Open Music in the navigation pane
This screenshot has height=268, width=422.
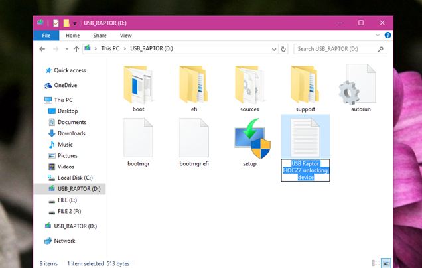coord(60,145)
